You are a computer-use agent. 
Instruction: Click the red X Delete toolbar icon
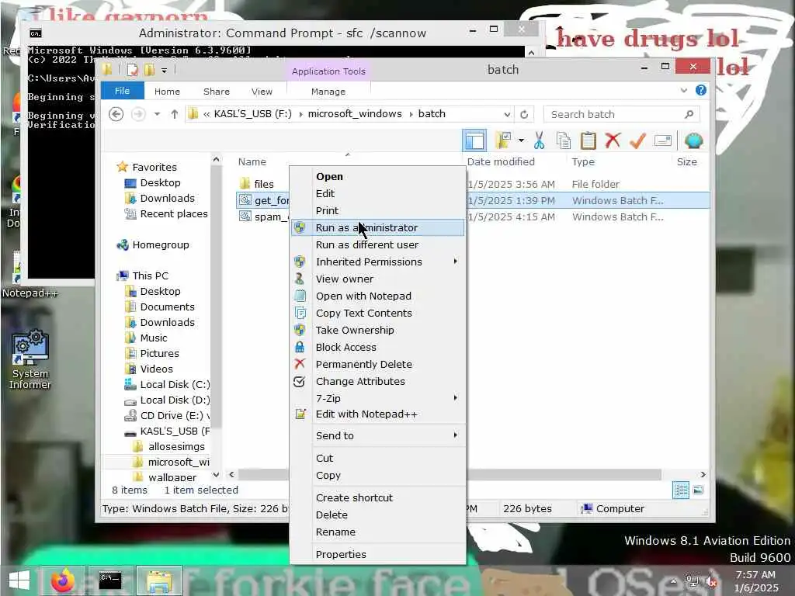click(x=613, y=140)
